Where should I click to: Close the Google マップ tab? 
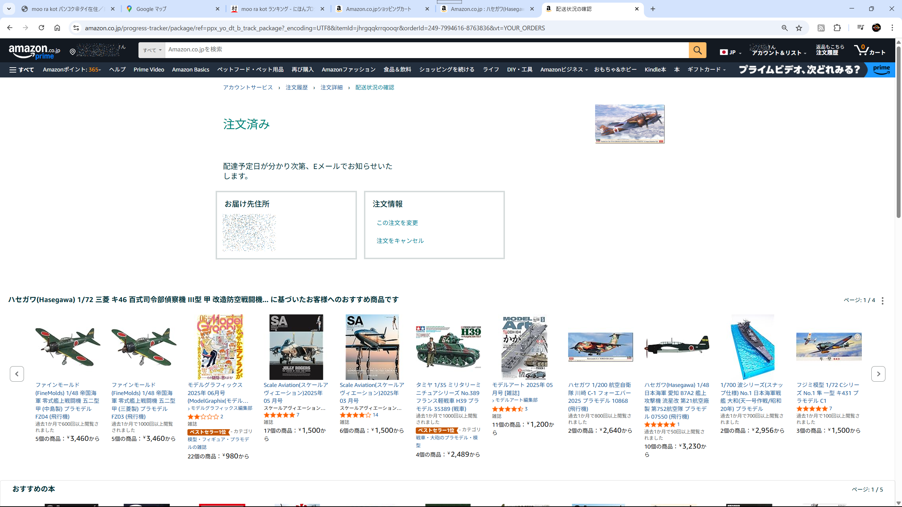[x=217, y=9]
